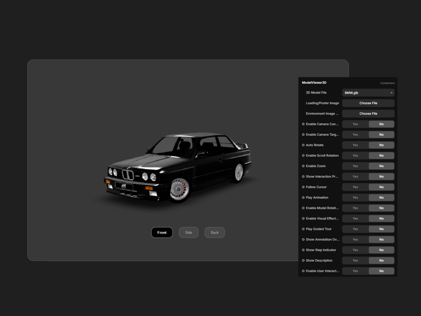Choose File for Environment Image

click(x=368, y=114)
